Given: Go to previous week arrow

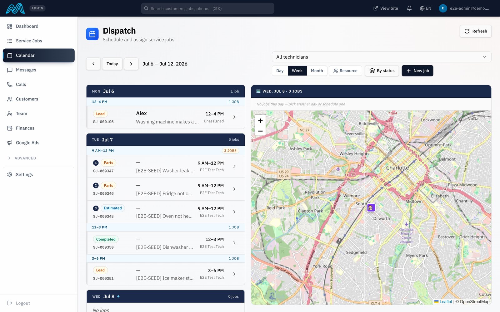Looking at the screenshot, I should point(93,64).
